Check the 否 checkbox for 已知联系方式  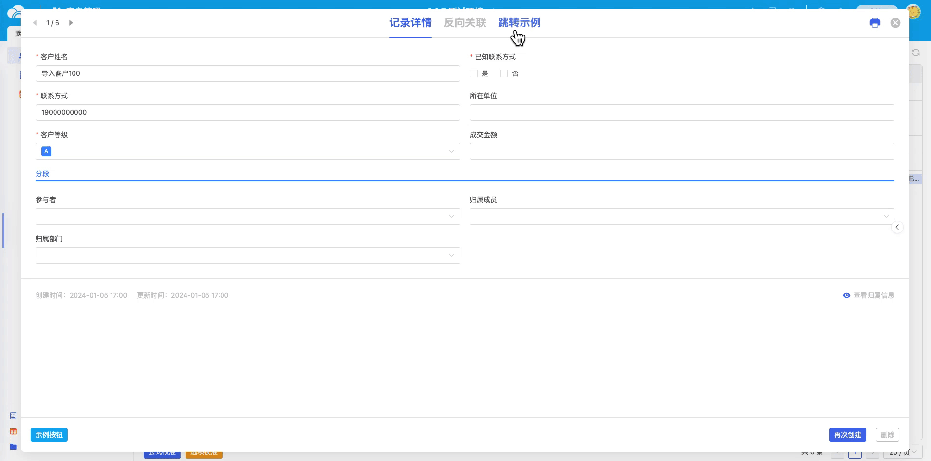pyautogui.click(x=504, y=73)
